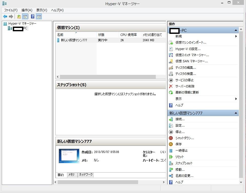Open the ファイル(F) menu
Viewport: 246px width, 193px height.
[x=11, y=10]
